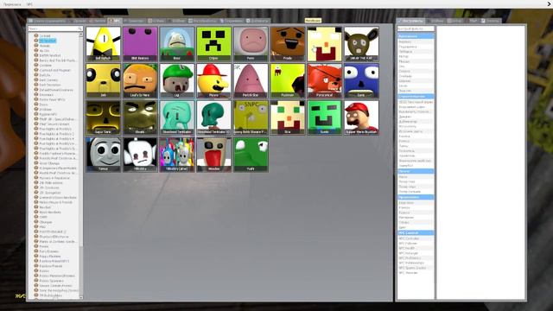Select the purple square face NPC thumbnail
The width and height of the screenshot is (553, 311).
point(140,44)
